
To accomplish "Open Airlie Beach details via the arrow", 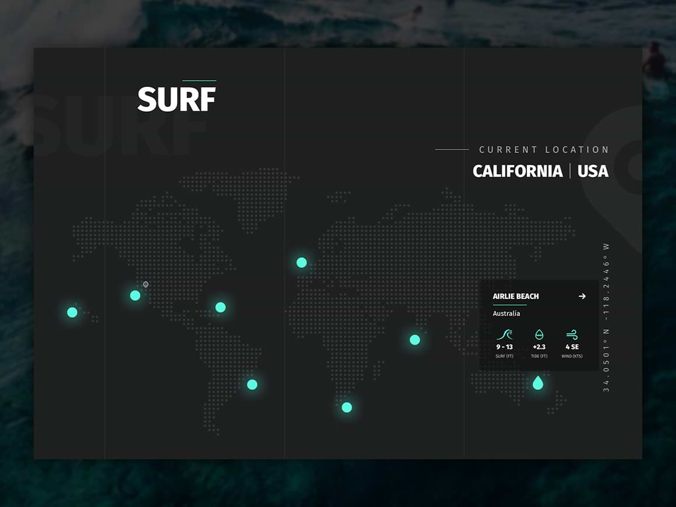I will [582, 296].
